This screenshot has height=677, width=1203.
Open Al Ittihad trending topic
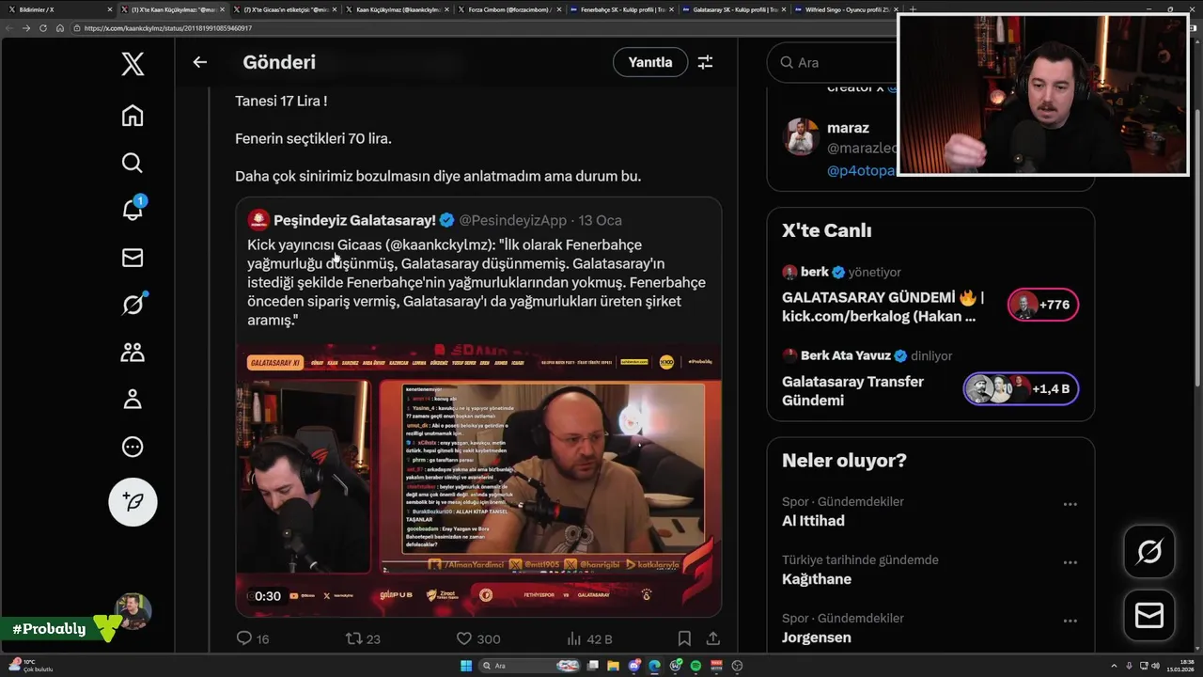(813, 521)
